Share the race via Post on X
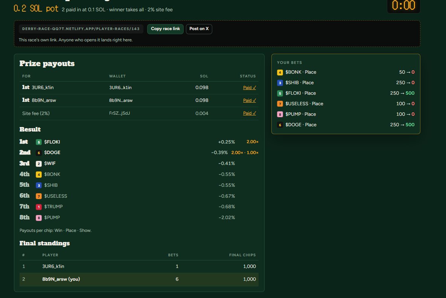The image size is (446, 298). pos(199,29)
